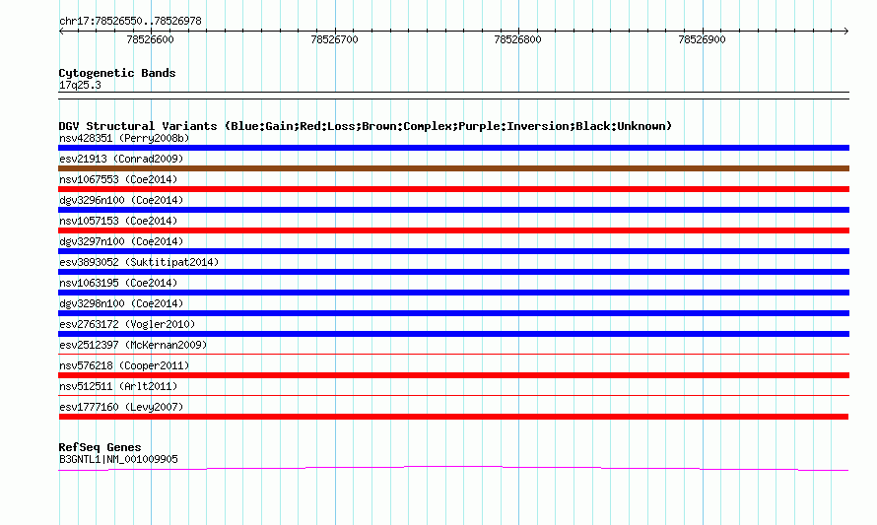Click the blue bar under dgv3298n100

coord(453,313)
